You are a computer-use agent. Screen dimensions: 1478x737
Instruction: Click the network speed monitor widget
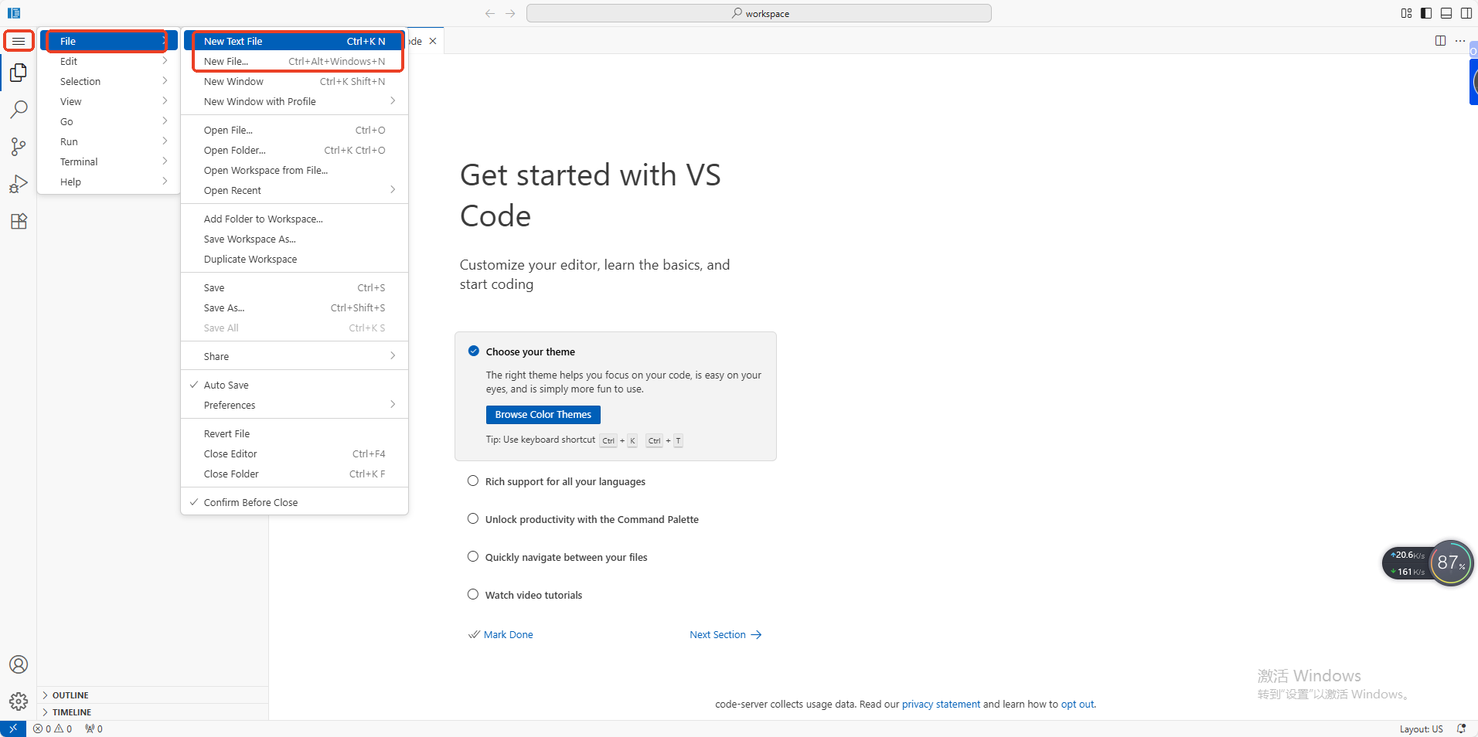click(x=1407, y=563)
